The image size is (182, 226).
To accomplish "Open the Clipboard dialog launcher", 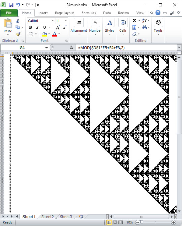I will coord(23,41).
